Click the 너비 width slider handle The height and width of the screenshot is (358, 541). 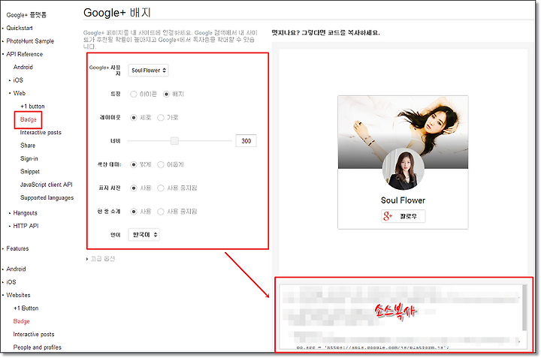click(x=174, y=140)
